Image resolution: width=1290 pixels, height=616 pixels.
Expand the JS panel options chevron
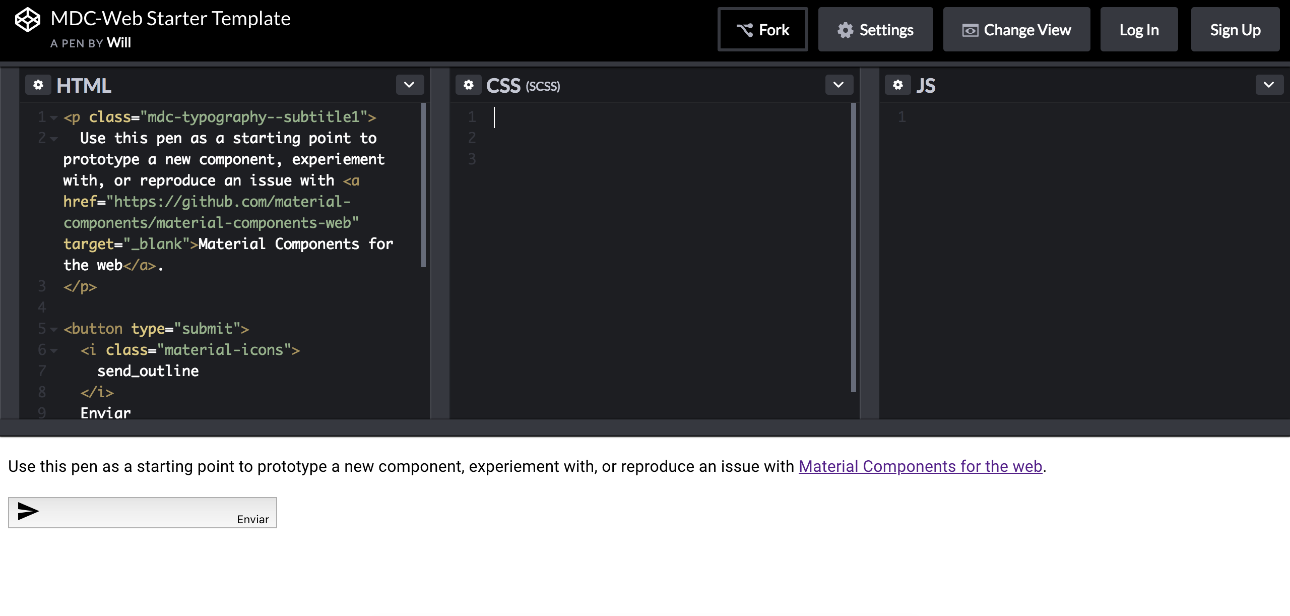[1268, 85]
